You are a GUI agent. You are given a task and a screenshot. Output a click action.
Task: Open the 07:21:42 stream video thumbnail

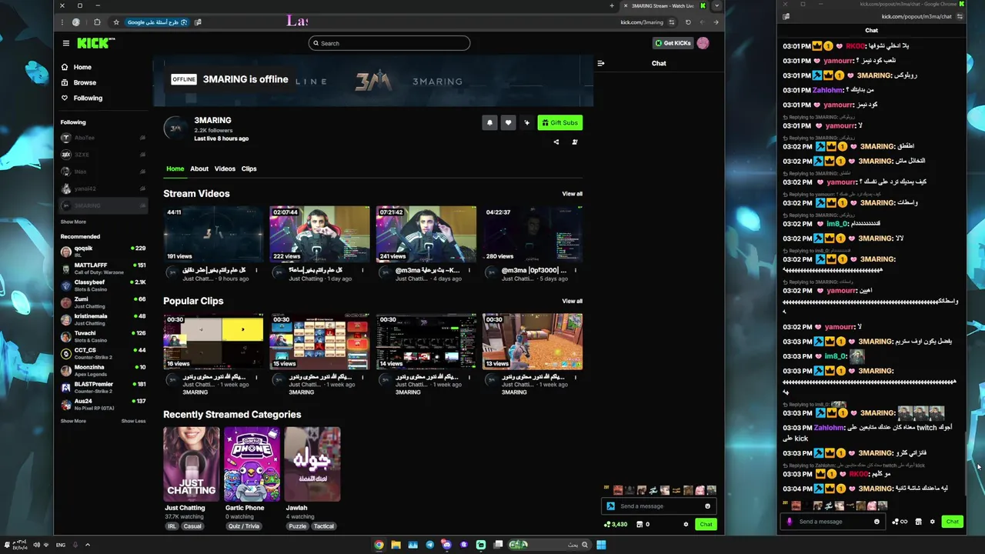[x=426, y=234]
